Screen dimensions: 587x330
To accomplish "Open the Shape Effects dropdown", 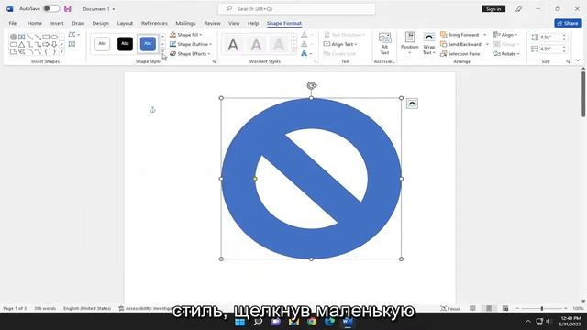I will [x=190, y=54].
